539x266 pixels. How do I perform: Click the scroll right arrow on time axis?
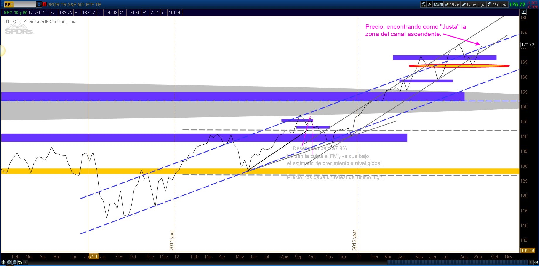click(x=531, y=262)
